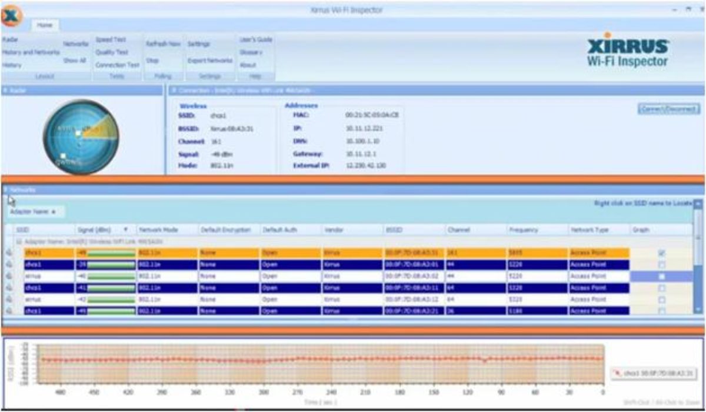Check Graph box for BSSID A3:01 row
Viewport: 706px width, 412px height.
[x=662, y=265]
